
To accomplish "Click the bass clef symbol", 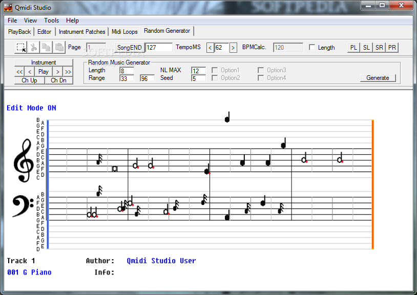I will click(23, 206).
